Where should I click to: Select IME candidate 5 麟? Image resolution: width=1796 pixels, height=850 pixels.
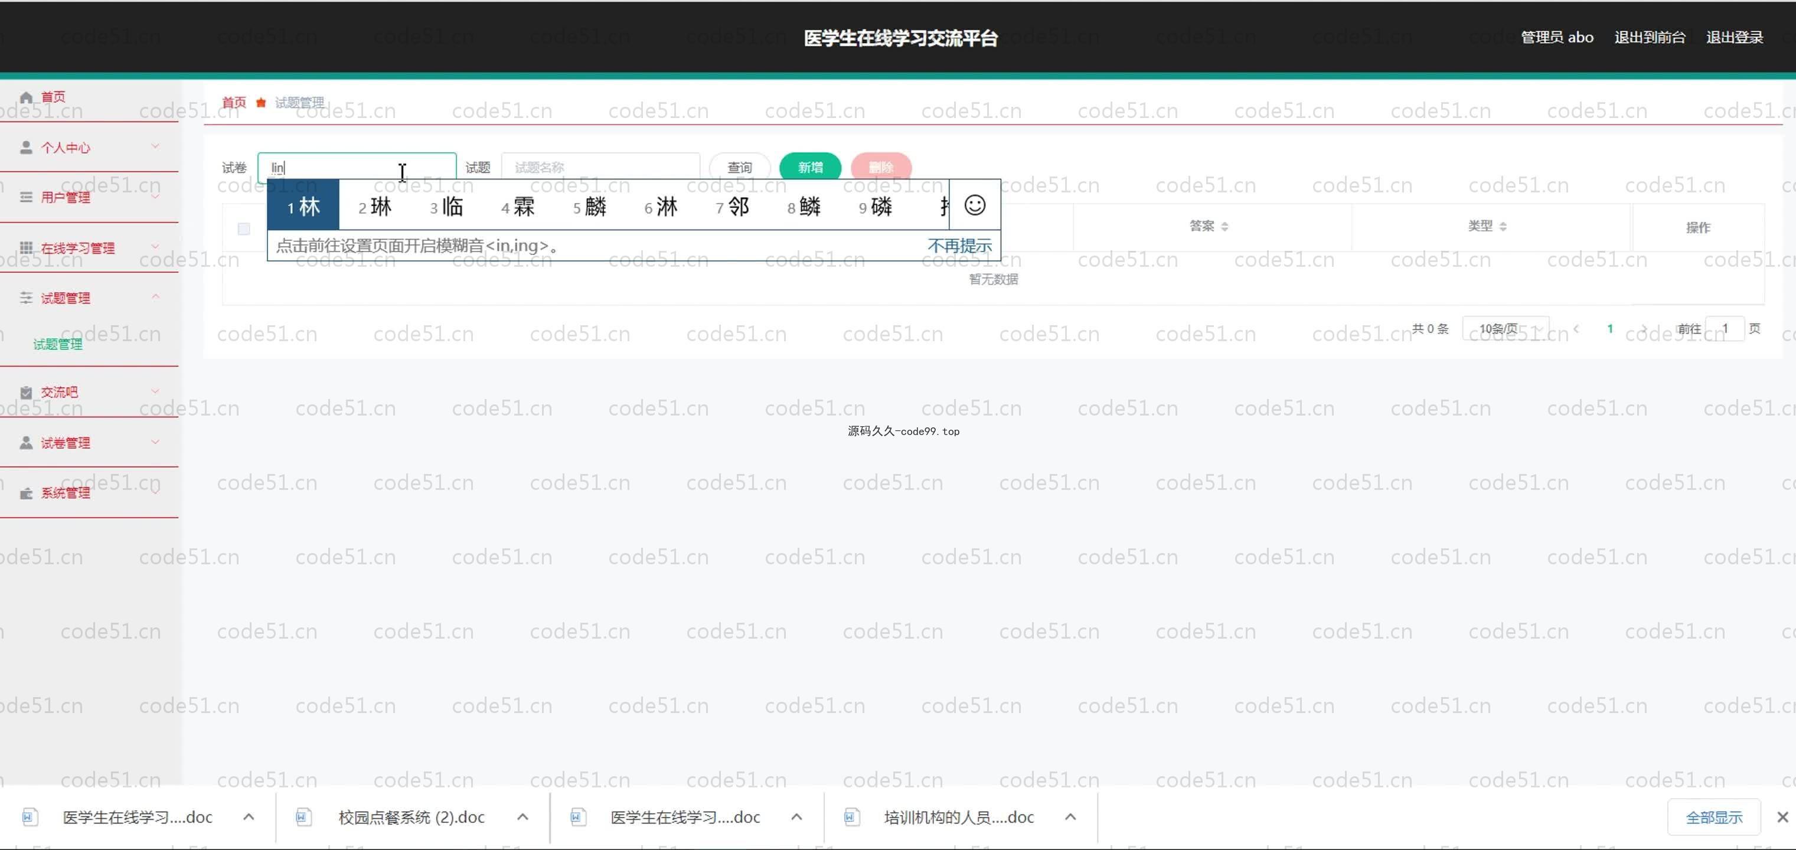coord(590,207)
